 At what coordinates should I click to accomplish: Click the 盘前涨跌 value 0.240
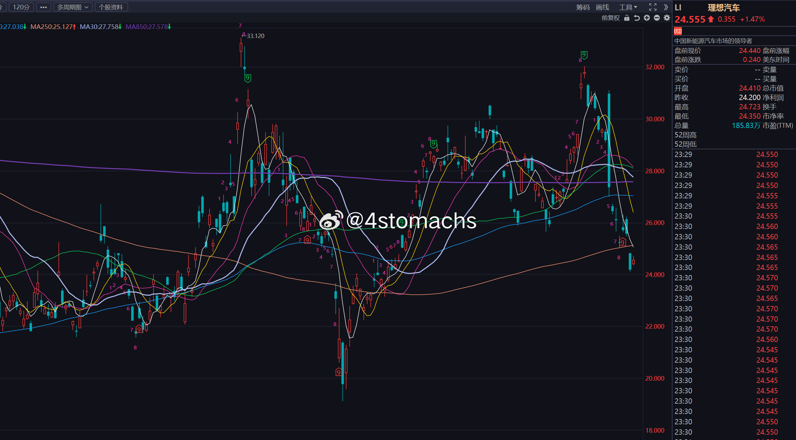752,60
